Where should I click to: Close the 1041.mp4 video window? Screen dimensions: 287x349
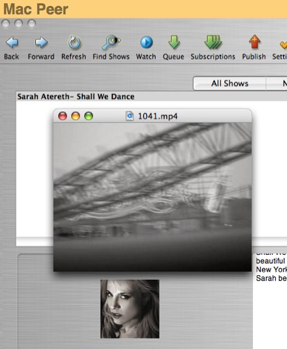(x=63, y=116)
